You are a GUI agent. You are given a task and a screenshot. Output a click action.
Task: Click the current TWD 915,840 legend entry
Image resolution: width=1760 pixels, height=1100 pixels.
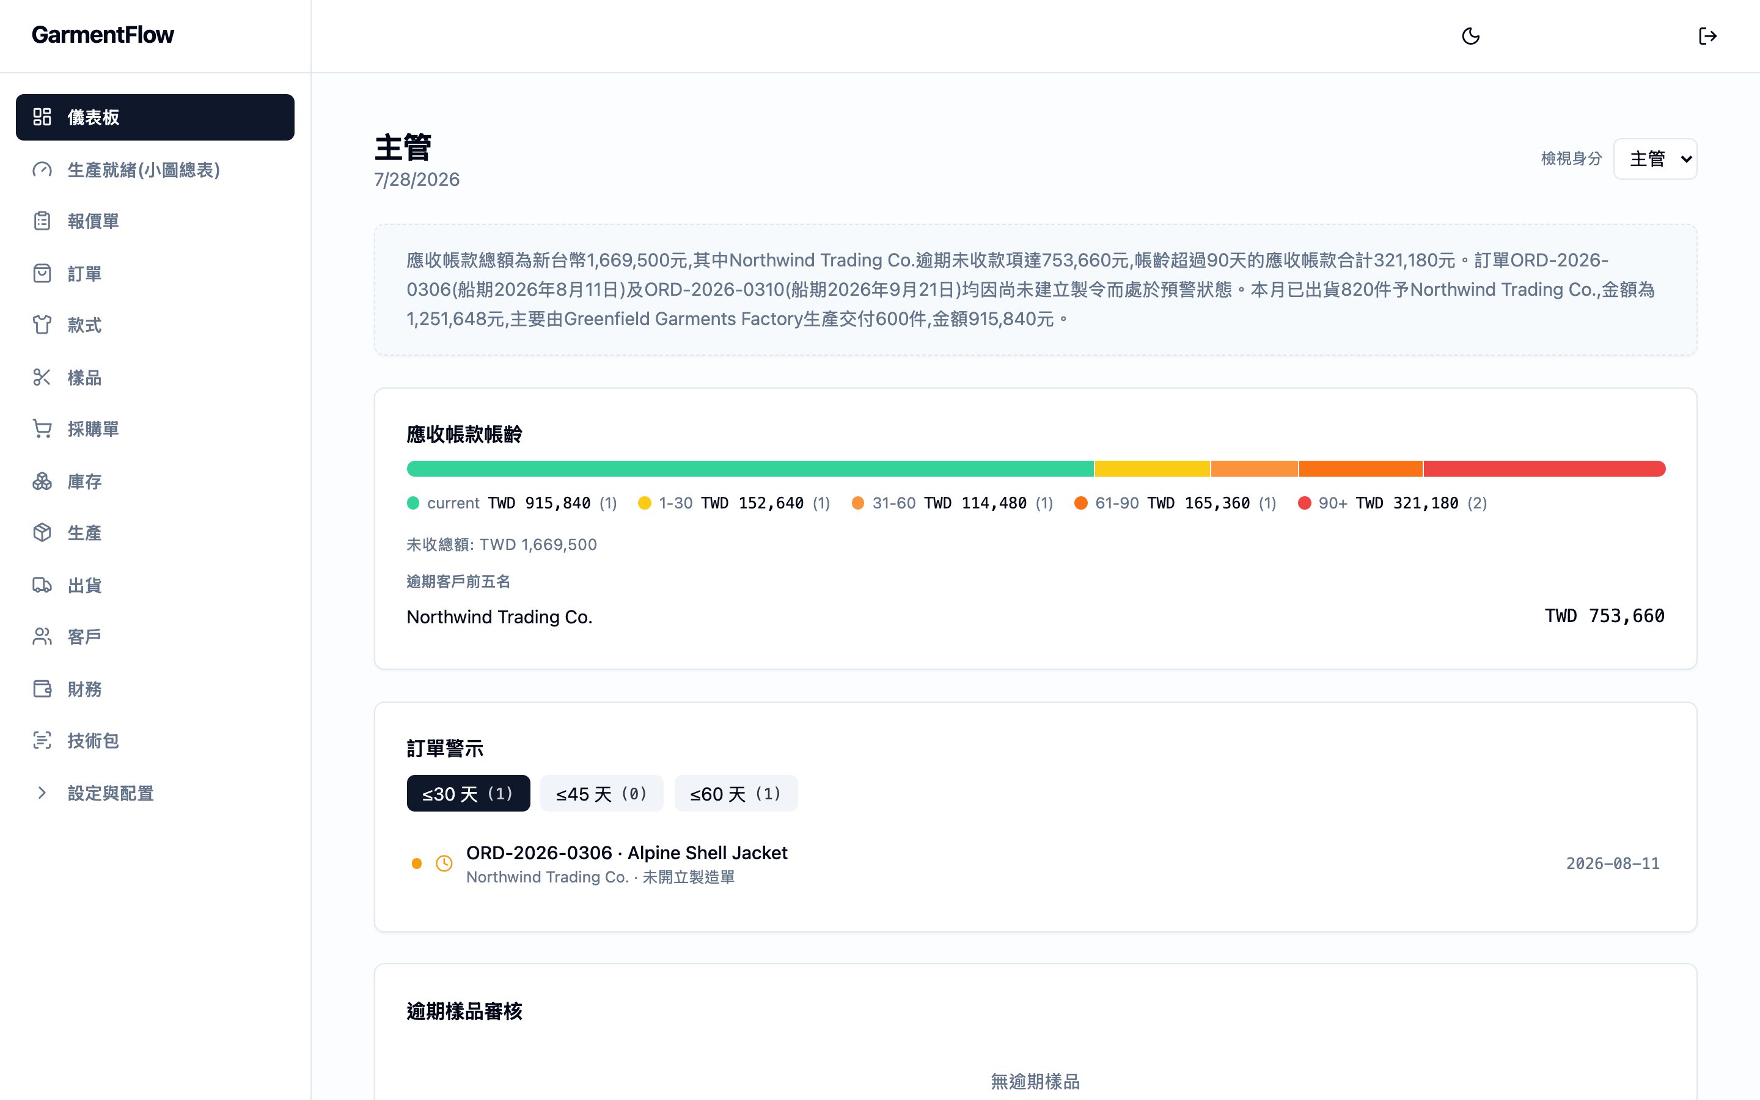coord(512,504)
